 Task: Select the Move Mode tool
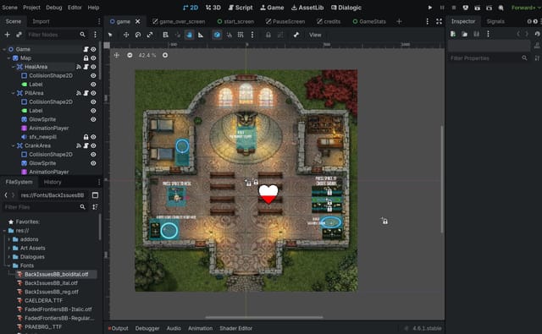click(126, 35)
